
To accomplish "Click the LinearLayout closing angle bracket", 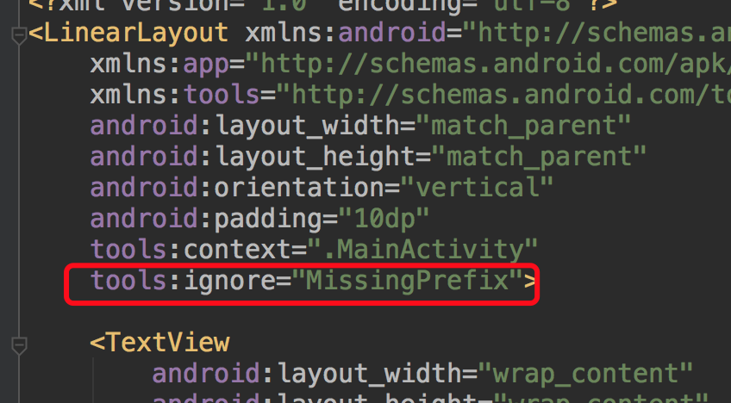I will point(530,282).
